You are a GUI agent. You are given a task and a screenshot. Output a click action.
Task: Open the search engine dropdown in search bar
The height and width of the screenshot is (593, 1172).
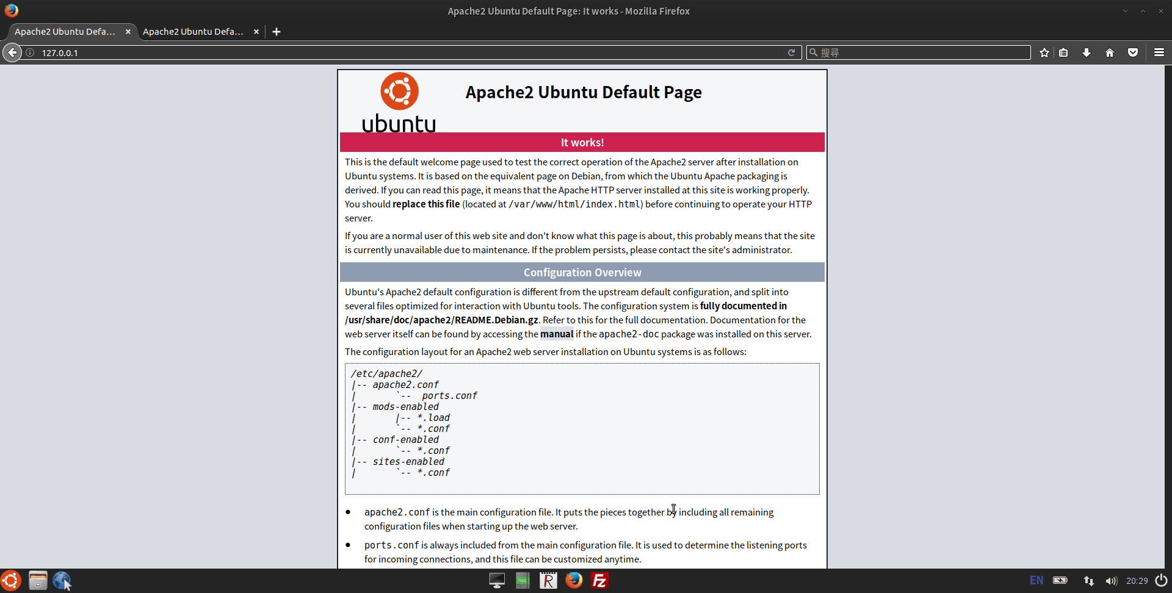814,52
